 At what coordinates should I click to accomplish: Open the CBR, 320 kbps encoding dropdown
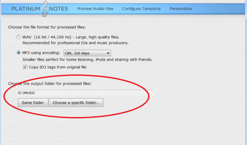tap(87, 53)
